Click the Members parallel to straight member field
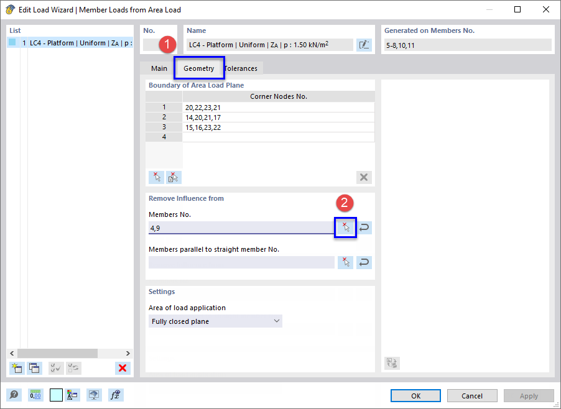Image resolution: width=561 pixels, height=409 pixels. pyautogui.click(x=241, y=262)
